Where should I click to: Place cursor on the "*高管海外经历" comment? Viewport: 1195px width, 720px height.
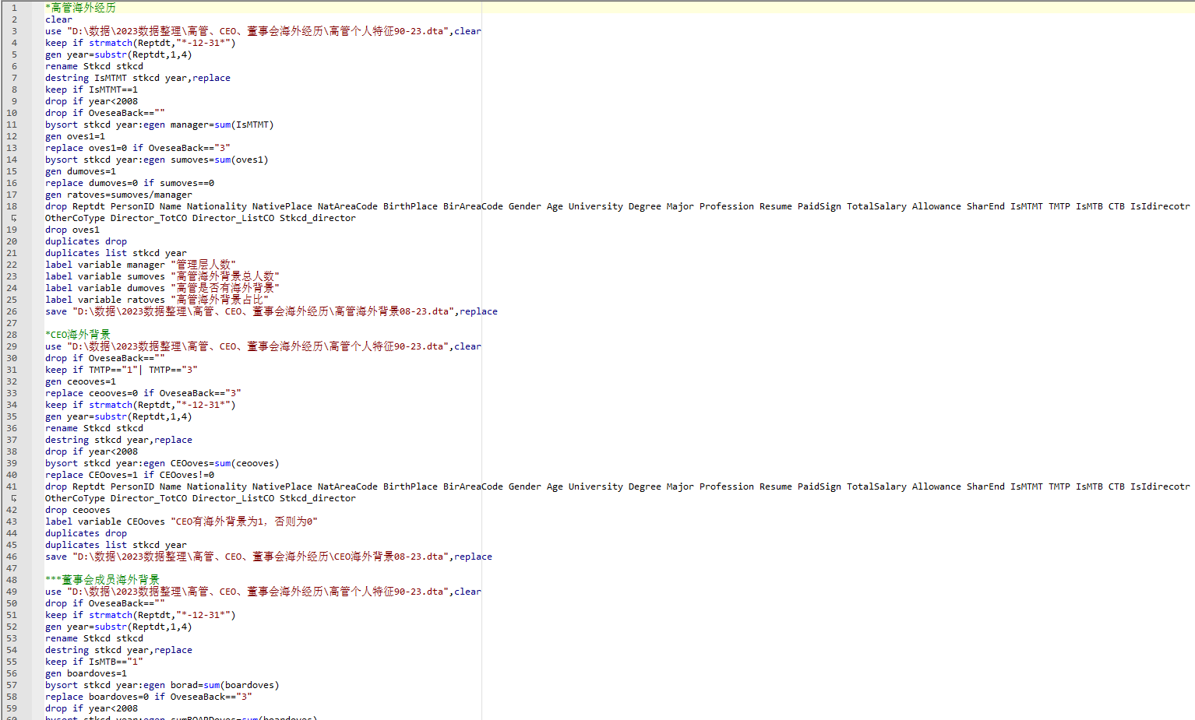80,8
